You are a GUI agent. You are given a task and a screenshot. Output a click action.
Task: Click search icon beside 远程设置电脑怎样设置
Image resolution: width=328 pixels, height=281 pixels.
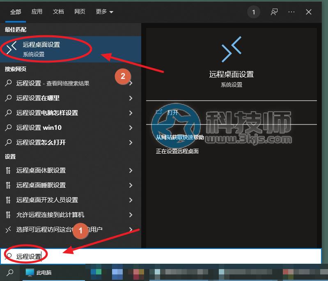pos(8,113)
